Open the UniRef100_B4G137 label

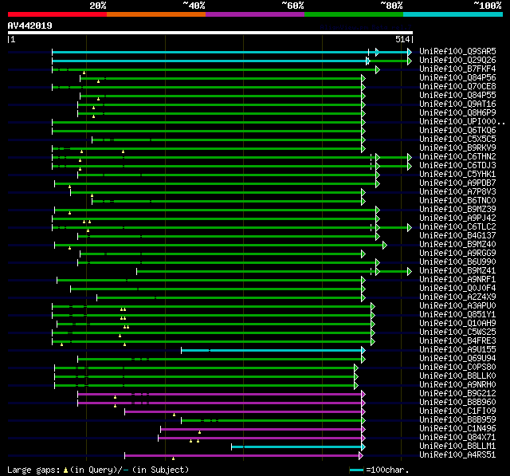457,236
